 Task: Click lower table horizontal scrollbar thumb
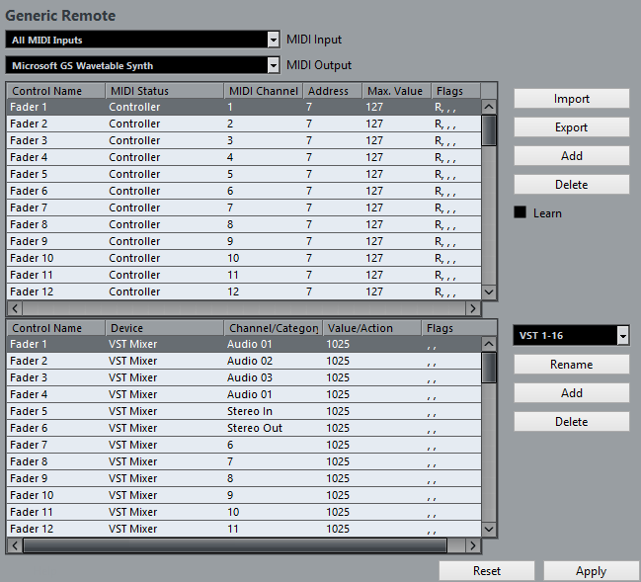pos(235,545)
